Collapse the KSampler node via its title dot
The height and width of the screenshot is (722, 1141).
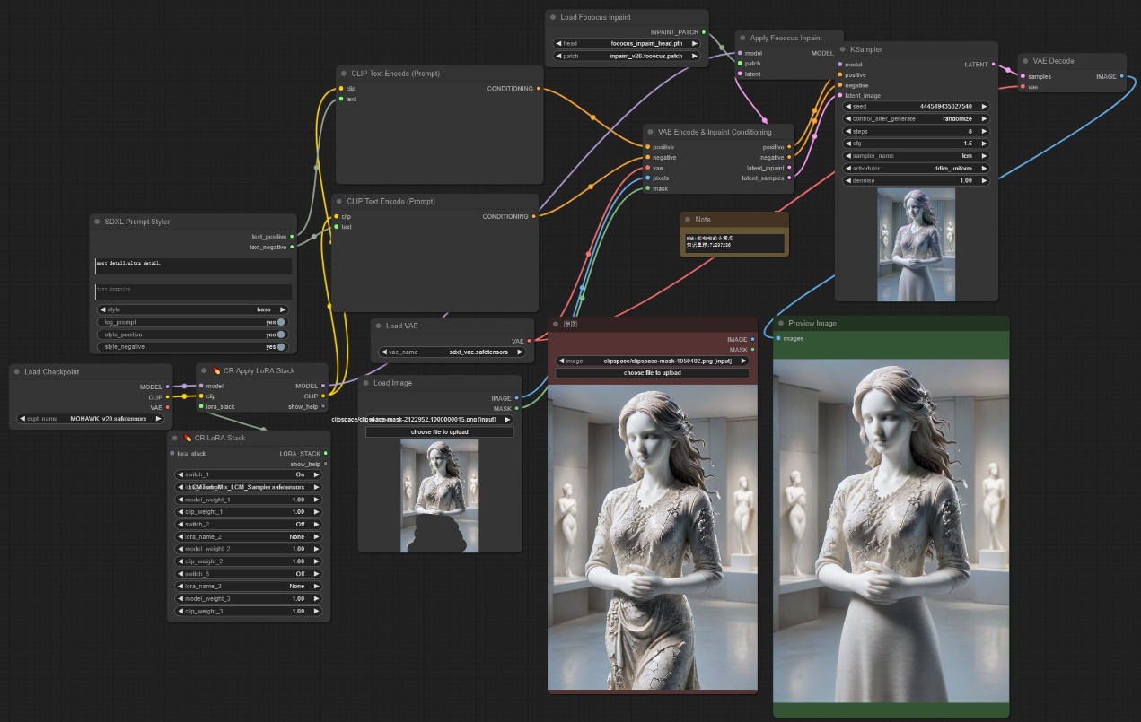pyautogui.click(x=843, y=49)
